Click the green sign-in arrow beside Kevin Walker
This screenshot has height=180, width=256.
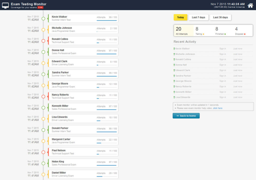pyautogui.click(x=174, y=48)
